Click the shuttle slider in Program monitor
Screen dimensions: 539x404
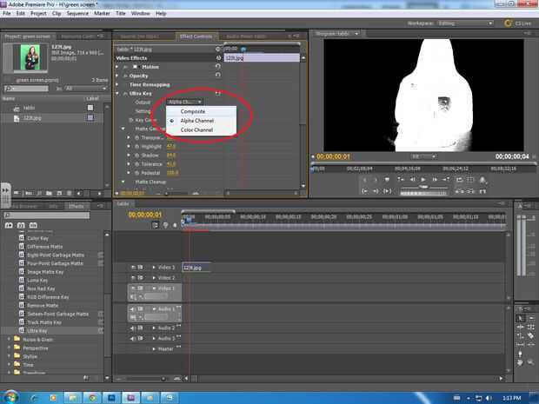pos(424,187)
